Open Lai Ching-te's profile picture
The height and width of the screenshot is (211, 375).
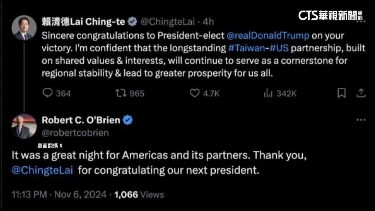[x=24, y=28]
